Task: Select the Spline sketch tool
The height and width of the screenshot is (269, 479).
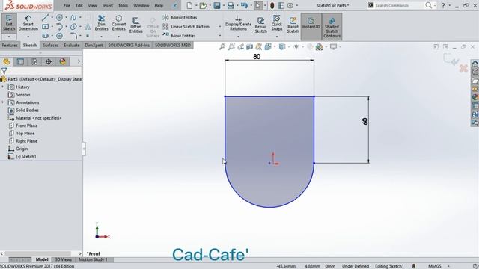Action: pyautogui.click(x=73, y=18)
